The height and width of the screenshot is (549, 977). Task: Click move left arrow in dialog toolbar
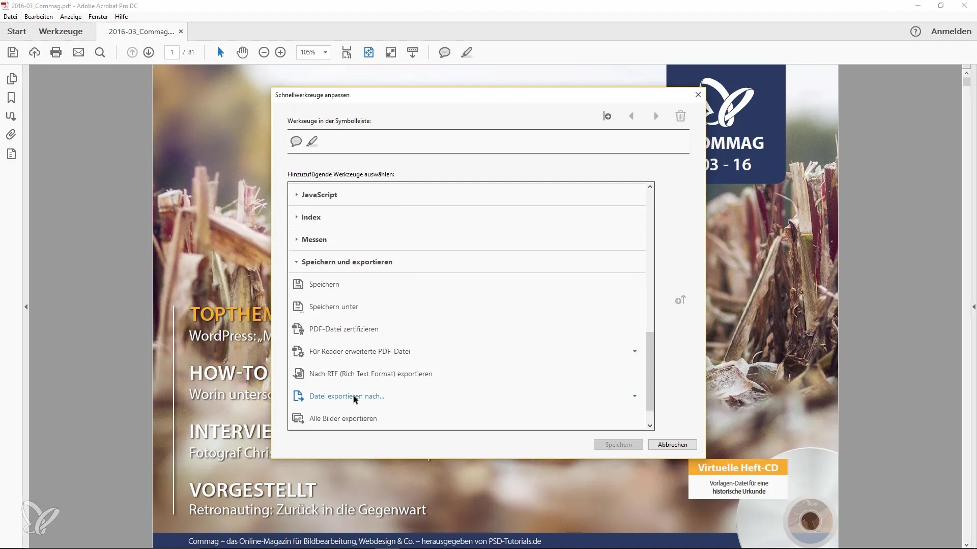point(631,116)
